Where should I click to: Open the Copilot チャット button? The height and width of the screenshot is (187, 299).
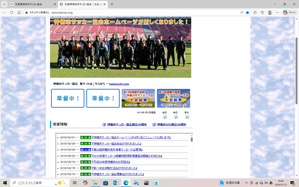click(289, 13)
